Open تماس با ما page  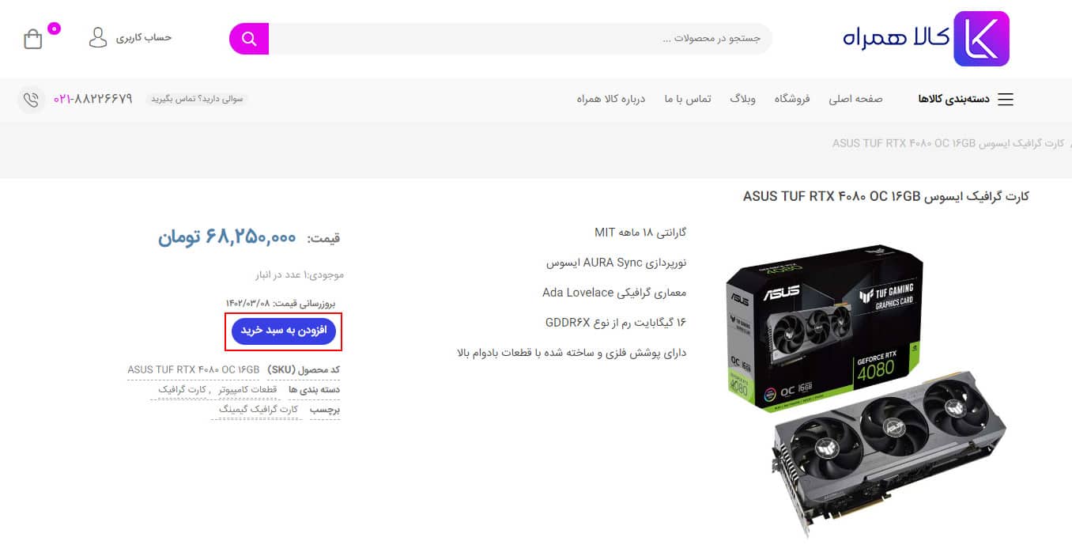(688, 99)
